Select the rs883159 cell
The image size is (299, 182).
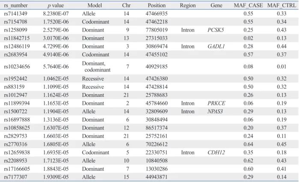(14, 87)
